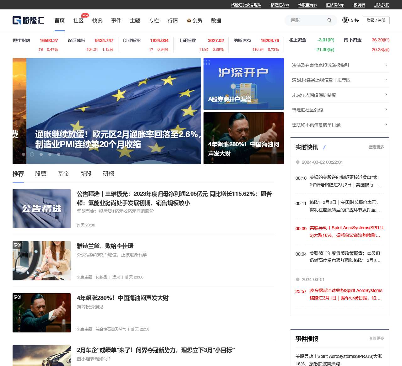The width and height of the screenshot is (402, 366).
Task: Expand 格隆汇社区公约 via its arrow
Action: [x=386, y=110]
